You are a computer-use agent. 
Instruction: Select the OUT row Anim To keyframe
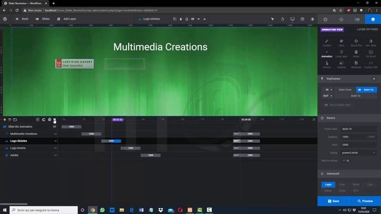(356, 96)
